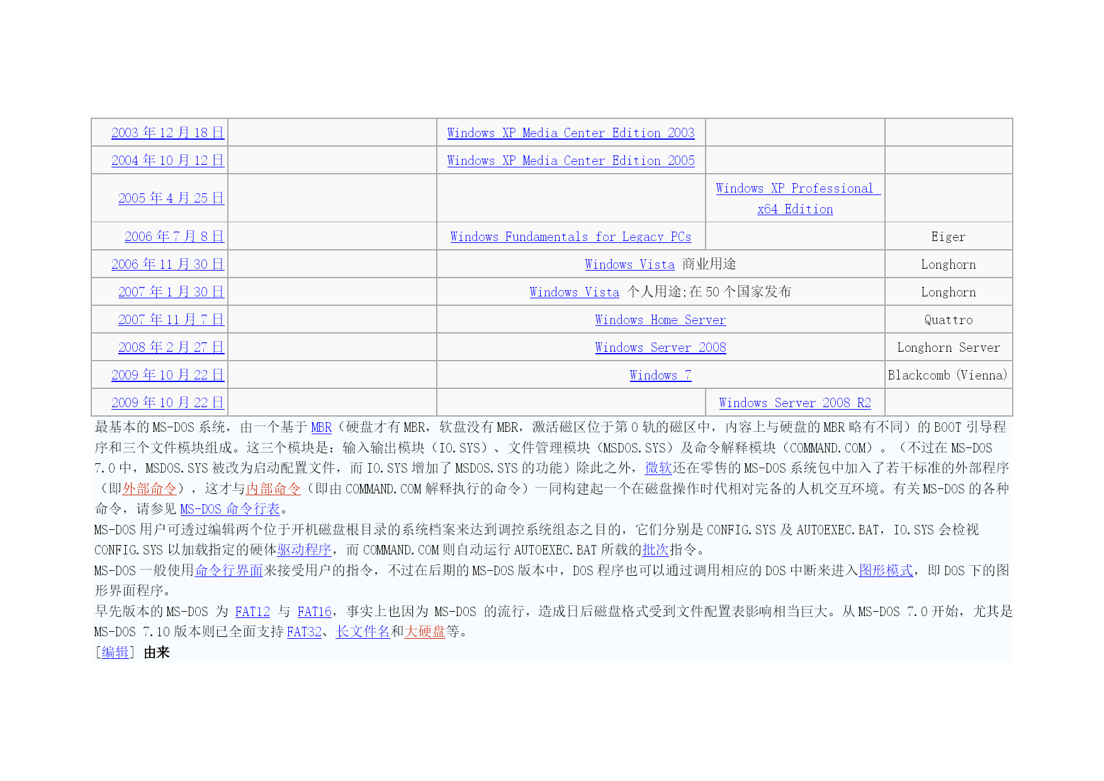Viewport: 1104px width, 781px height.
Task: Open Windows Vista link in 个人用途 row
Action: pos(574,292)
